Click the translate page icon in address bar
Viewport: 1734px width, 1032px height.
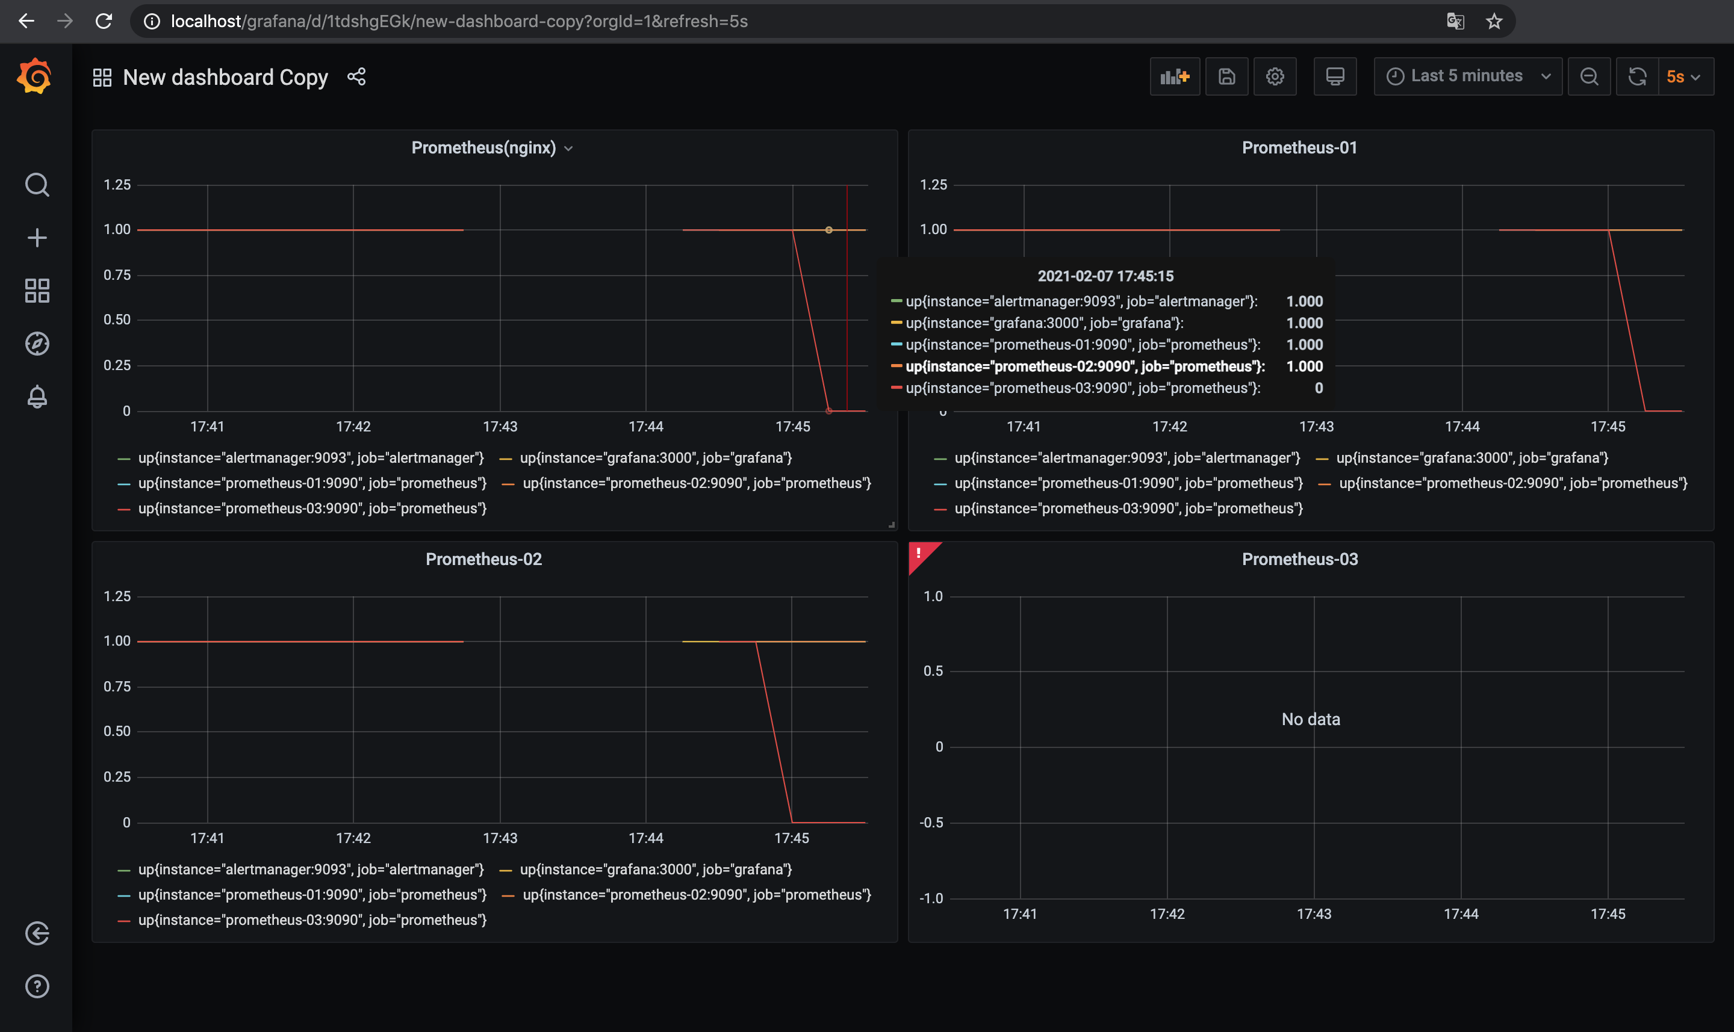(1455, 22)
